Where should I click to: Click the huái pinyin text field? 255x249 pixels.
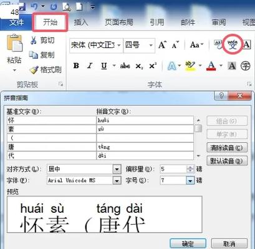pos(145,120)
